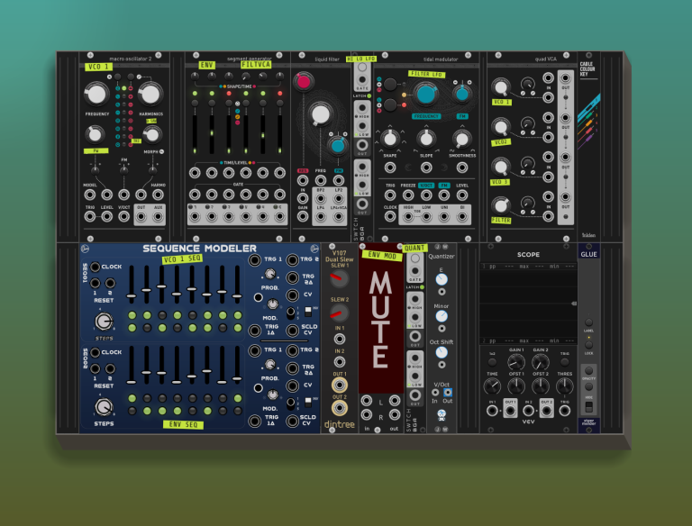
Task: Click the Sequence Modeler logo at top-left corner
Action: click(x=86, y=249)
